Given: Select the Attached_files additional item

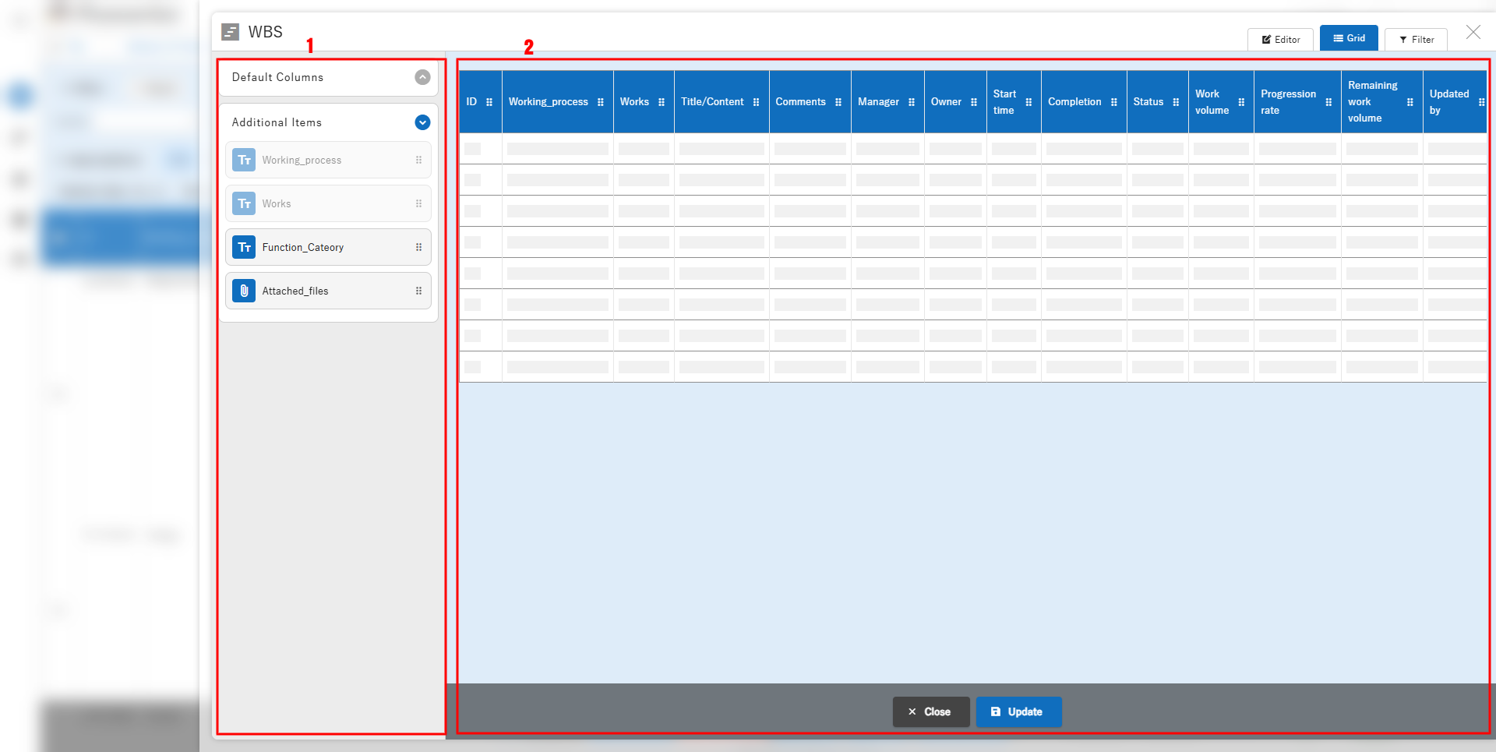Looking at the screenshot, I should 328,291.
